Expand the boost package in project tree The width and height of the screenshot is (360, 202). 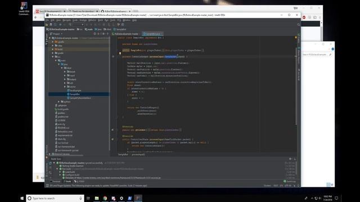tap(65, 72)
